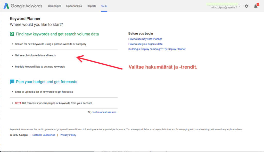Viewport: 264px width, 152px height.
Task: Click the Find new keywords and get search volume data heading
Action: [x=57, y=34]
